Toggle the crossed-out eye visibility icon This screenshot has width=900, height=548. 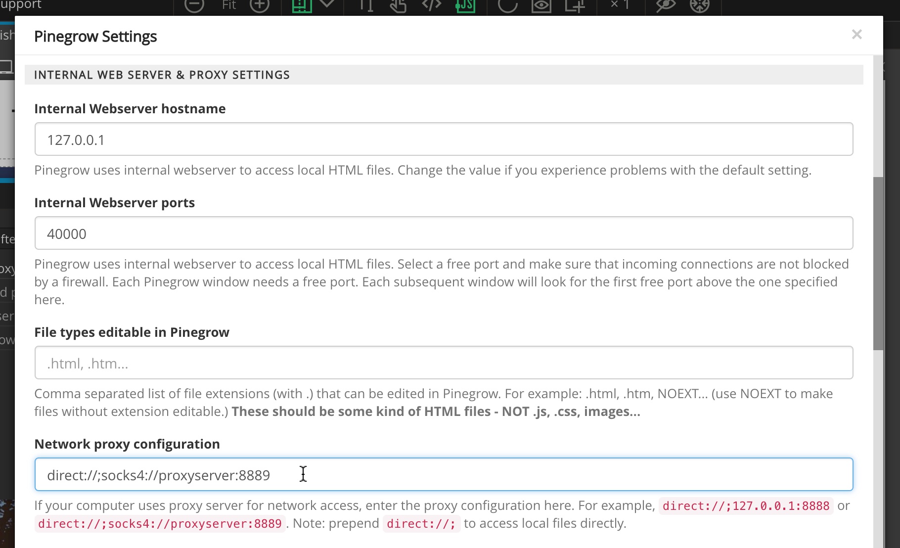coord(666,5)
